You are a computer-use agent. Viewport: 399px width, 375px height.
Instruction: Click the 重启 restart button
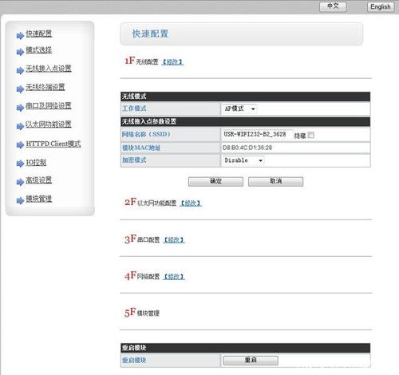click(x=251, y=361)
